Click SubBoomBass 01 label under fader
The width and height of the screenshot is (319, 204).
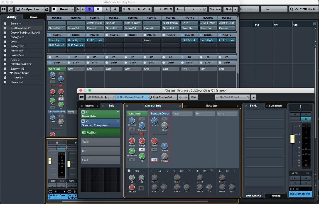(300, 194)
